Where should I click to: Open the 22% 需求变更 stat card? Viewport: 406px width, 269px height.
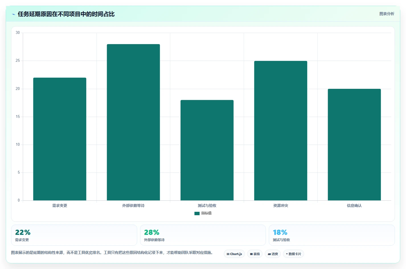[x=74, y=235]
